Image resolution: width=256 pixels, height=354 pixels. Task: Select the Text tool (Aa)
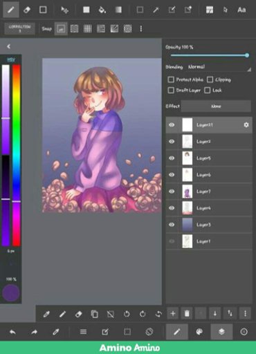pyautogui.click(x=241, y=10)
